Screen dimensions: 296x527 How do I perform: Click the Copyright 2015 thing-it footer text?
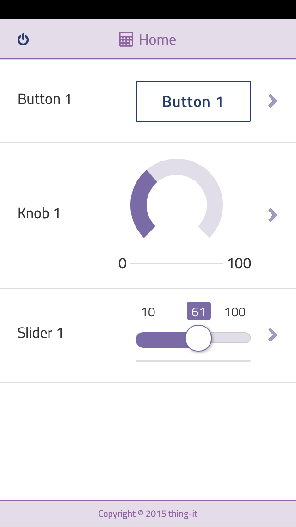[x=148, y=514]
